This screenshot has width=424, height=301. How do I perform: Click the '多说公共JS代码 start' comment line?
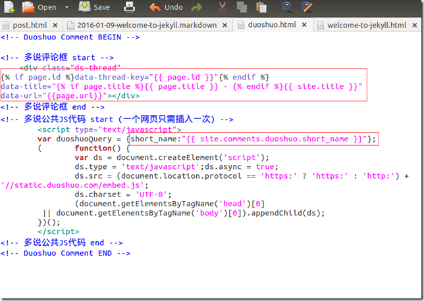pos(117,119)
